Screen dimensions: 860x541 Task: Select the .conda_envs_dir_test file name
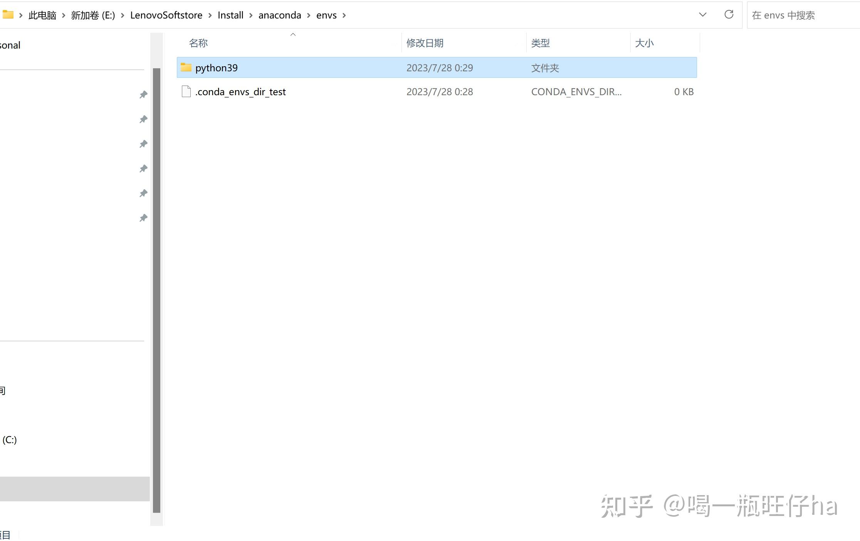[x=240, y=92]
